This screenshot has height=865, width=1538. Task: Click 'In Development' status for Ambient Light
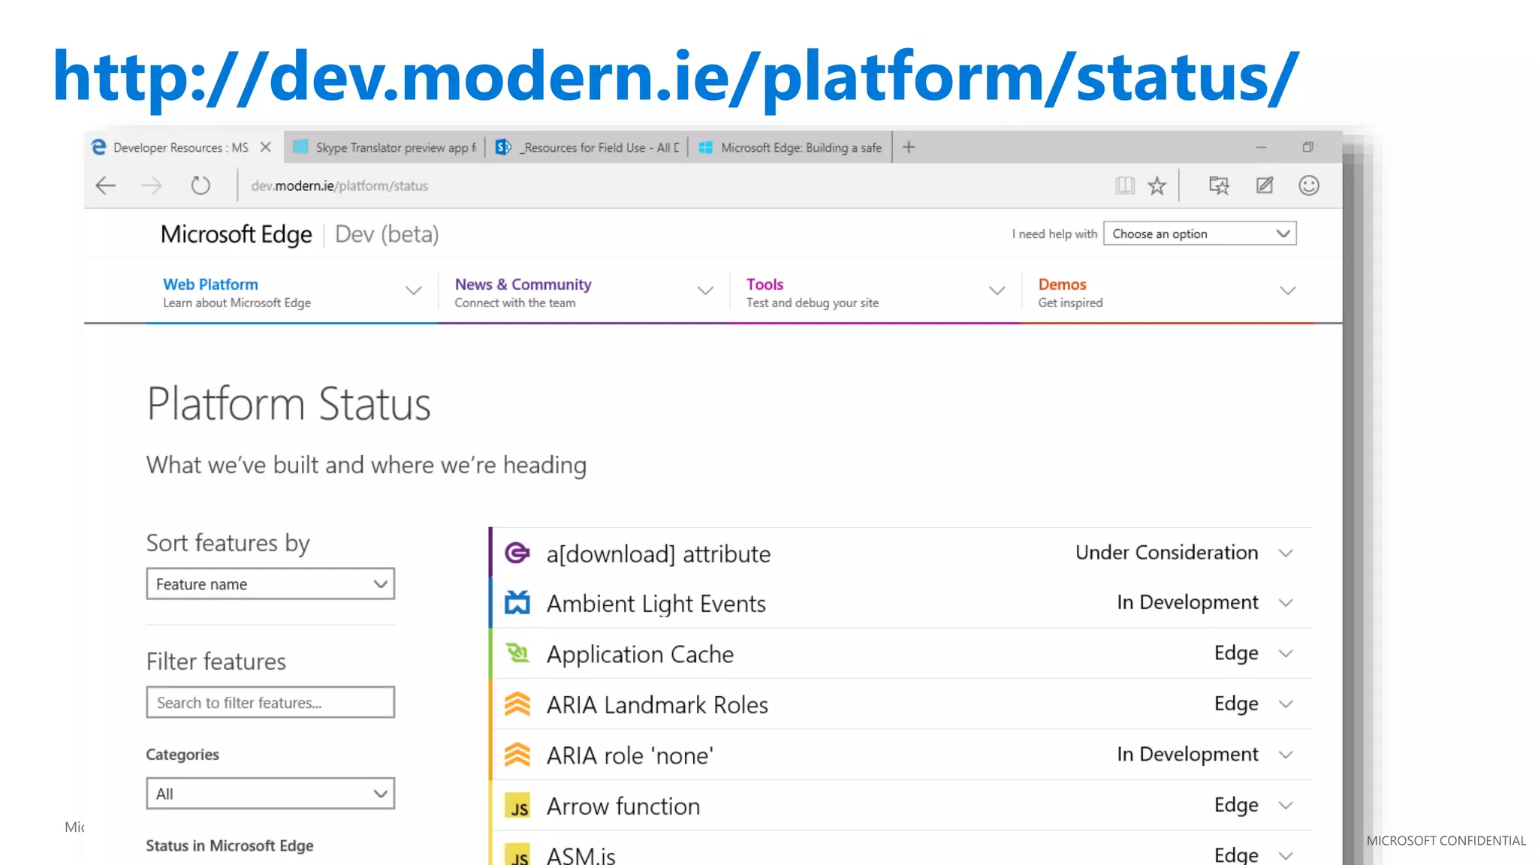pos(1187,603)
